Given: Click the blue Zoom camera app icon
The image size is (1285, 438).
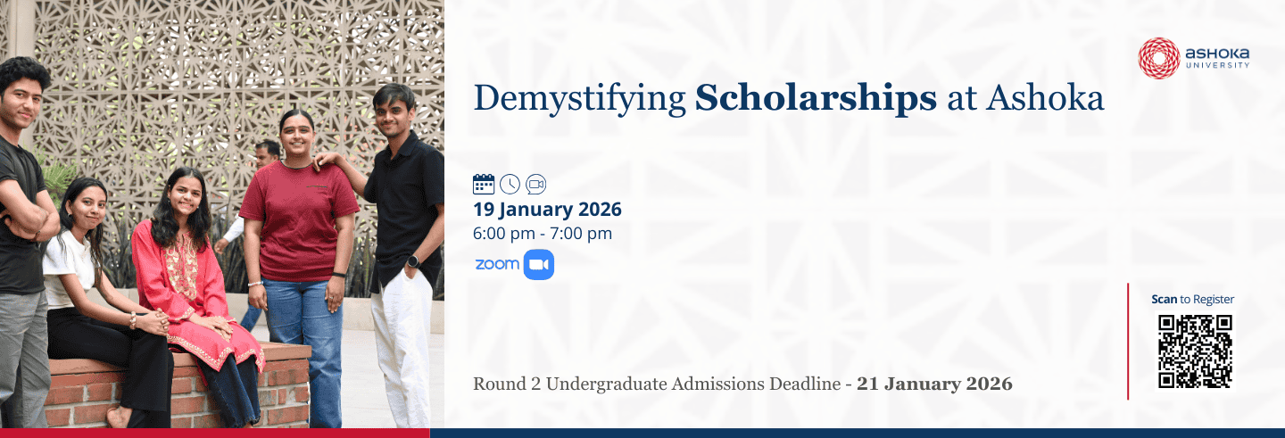Looking at the screenshot, I should 538,265.
